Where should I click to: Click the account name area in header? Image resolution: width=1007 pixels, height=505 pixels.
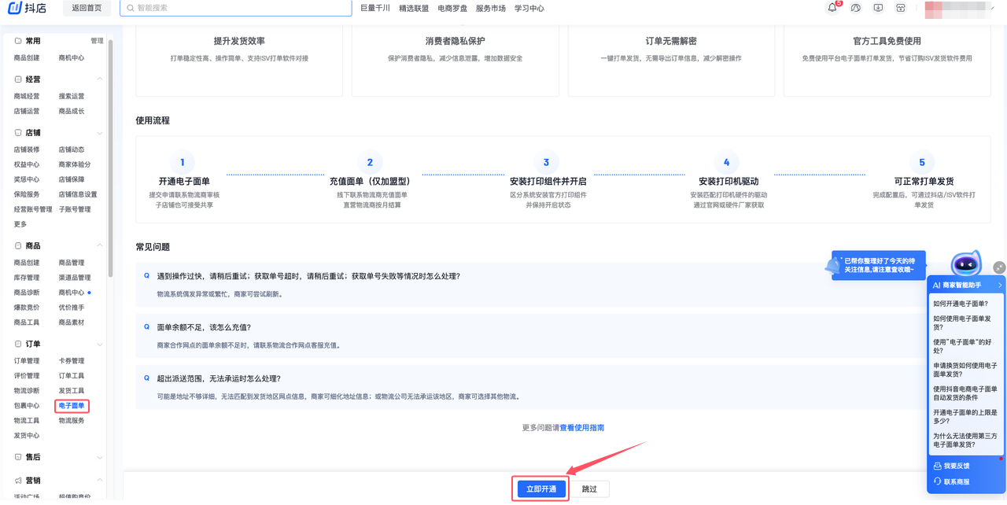(957, 8)
